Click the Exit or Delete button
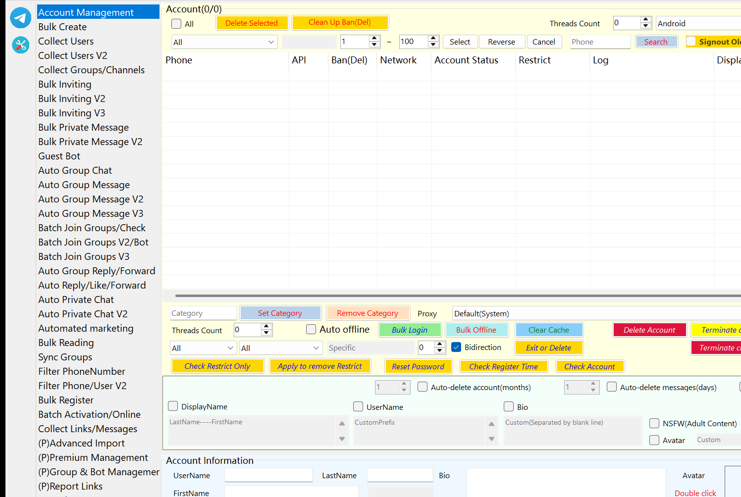 548,348
